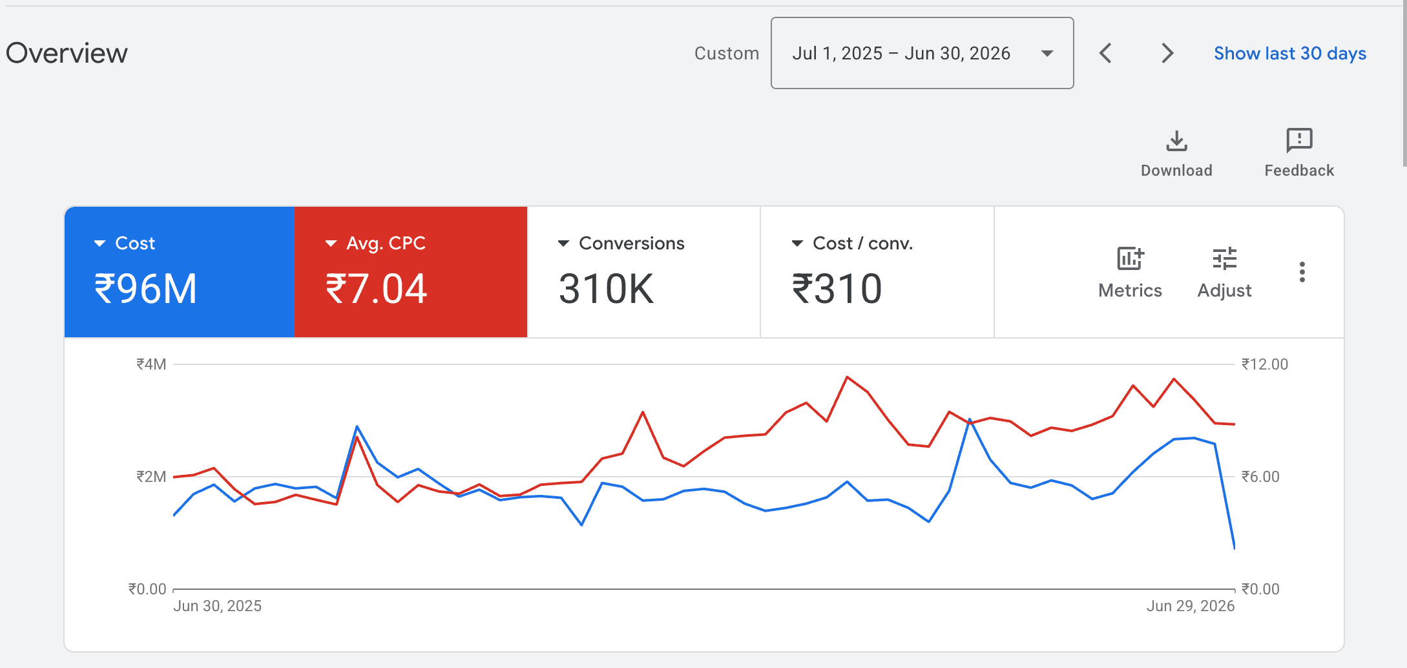
Task: Expand the Cost / conv. dropdown arrow
Action: [x=797, y=244]
